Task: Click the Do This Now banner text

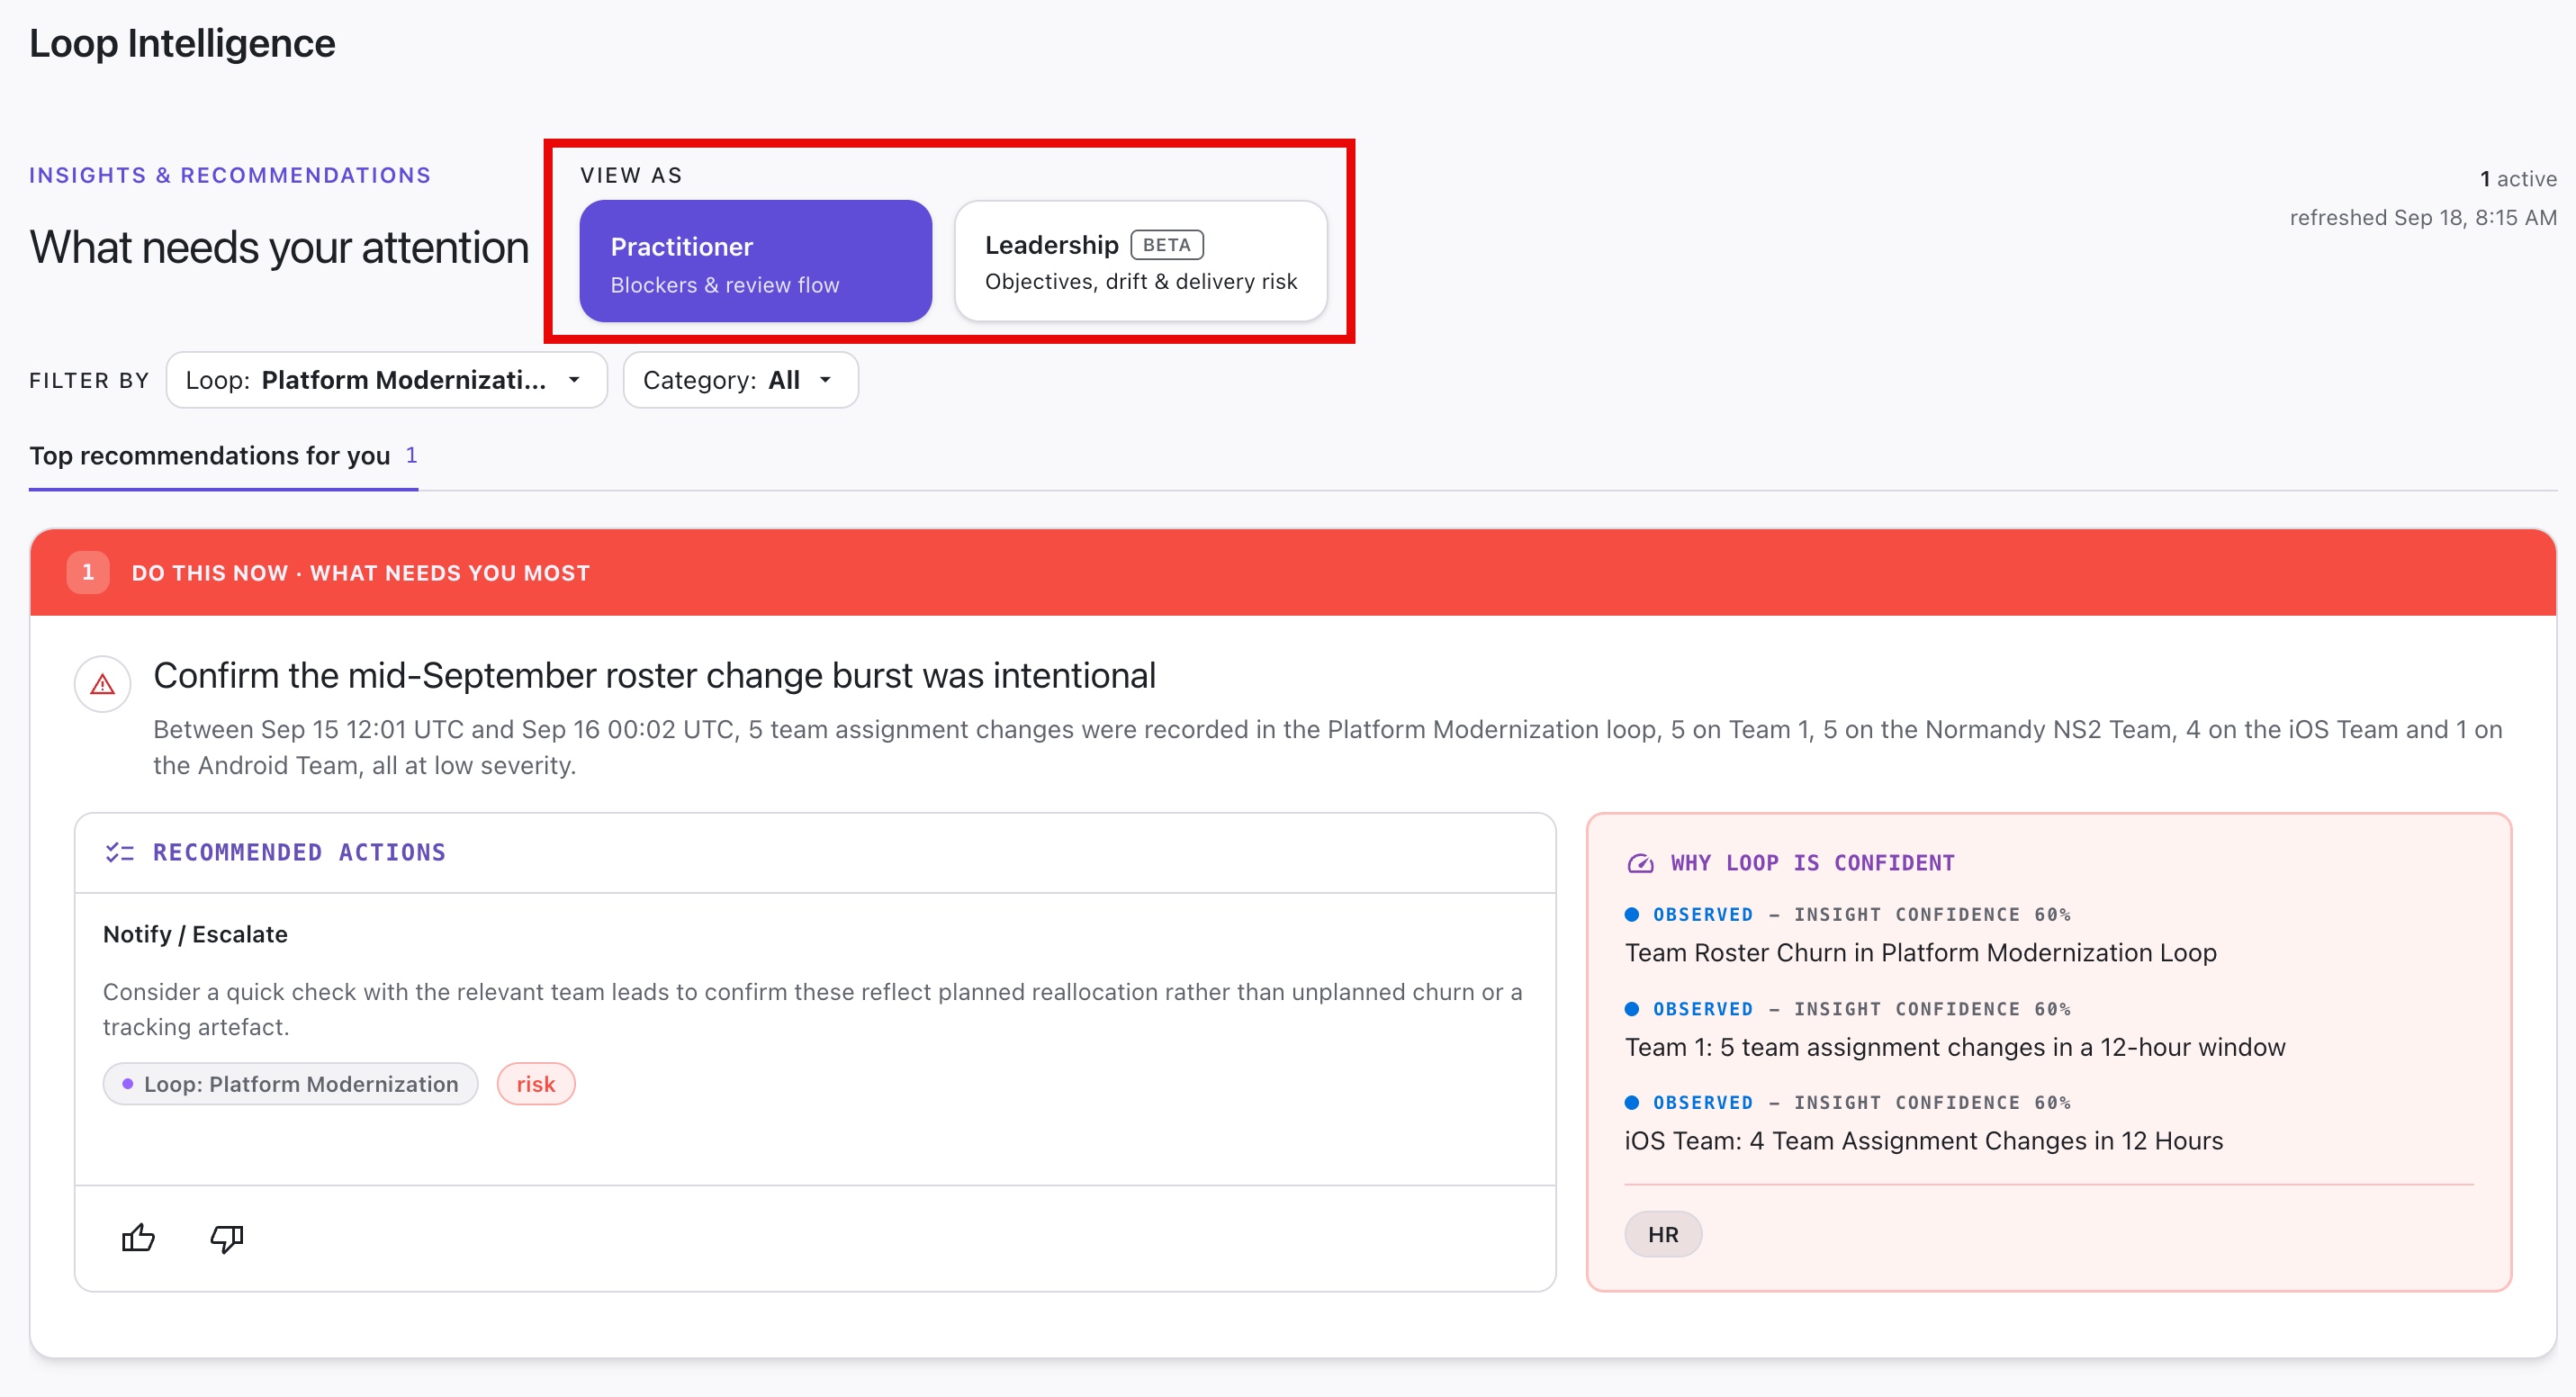Action: tap(360, 573)
